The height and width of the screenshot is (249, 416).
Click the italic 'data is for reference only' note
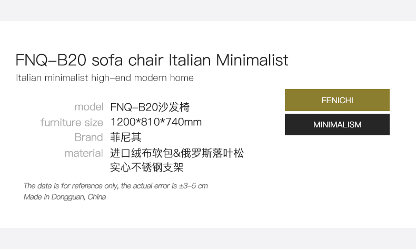115,186
